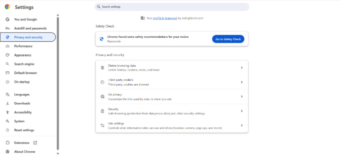Viewport: 341px width, 159px height.
Task: Open Appearance settings in the sidebar
Action: coord(23,55)
